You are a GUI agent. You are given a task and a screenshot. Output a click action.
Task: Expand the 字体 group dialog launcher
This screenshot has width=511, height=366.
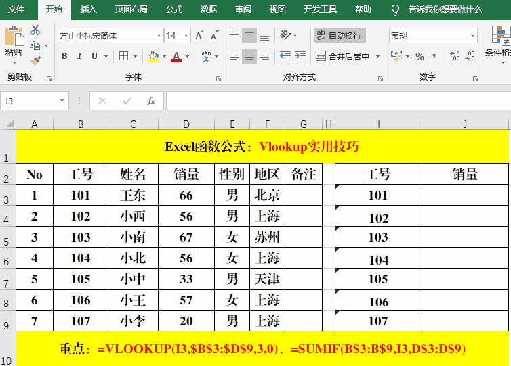(218, 78)
